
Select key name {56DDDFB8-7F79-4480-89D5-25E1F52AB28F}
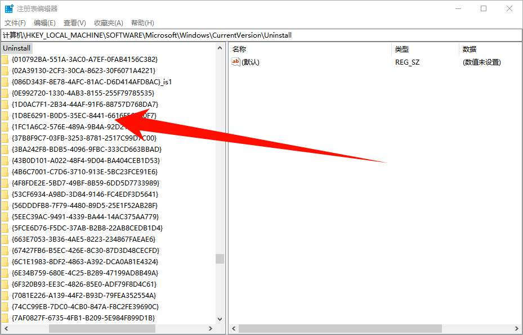[84, 206]
